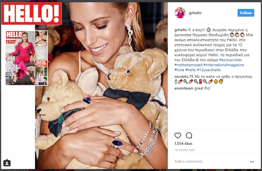This screenshot has height=171, width=262.
Task: Open the #hello hashtag
Action: coord(191,70)
